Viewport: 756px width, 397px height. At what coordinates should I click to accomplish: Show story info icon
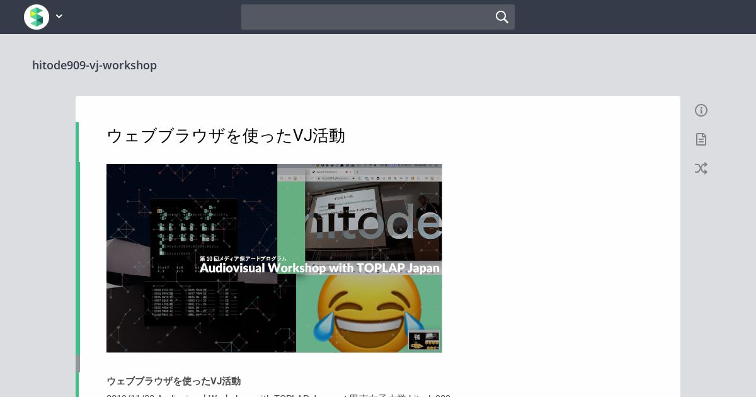pos(701,110)
